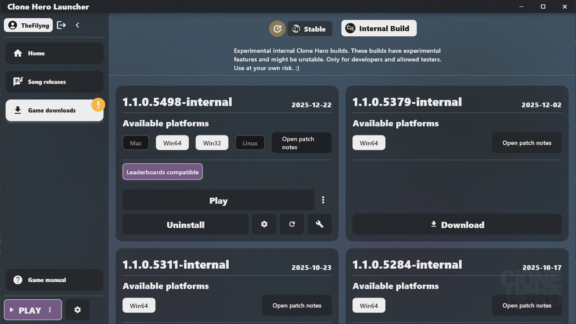Open the three-dot menu beside Play
Viewport: 576px width, 324px height.
click(x=323, y=200)
